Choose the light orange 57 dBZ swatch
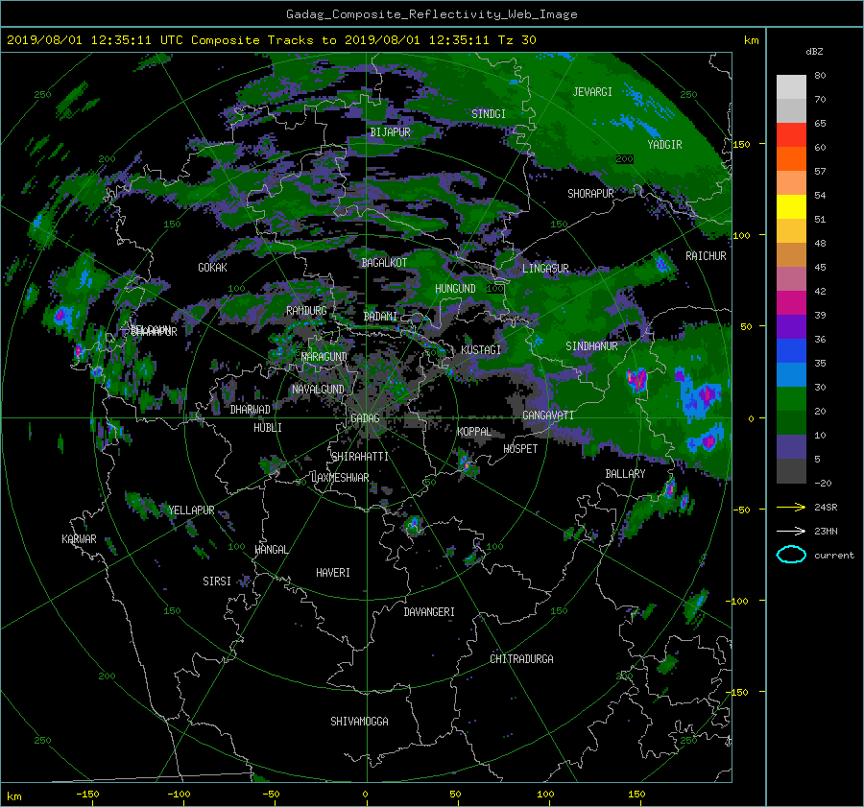The width and height of the screenshot is (864, 807). 791,183
